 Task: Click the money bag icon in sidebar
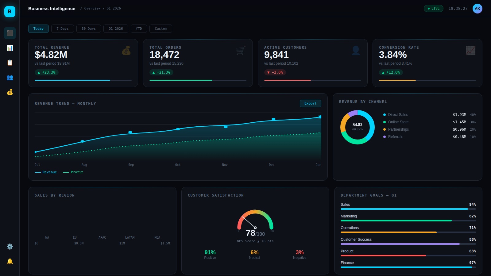[x=10, y=92]
